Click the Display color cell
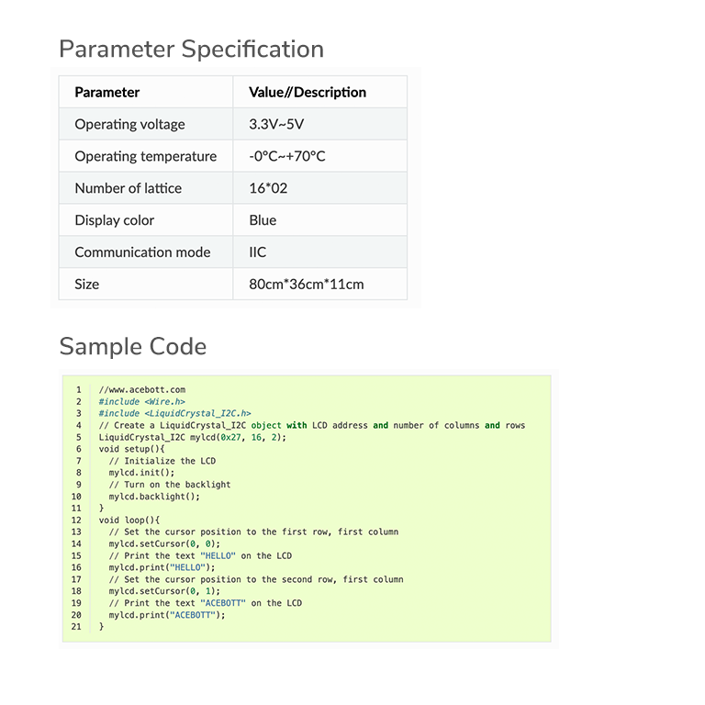 point(146,220)
